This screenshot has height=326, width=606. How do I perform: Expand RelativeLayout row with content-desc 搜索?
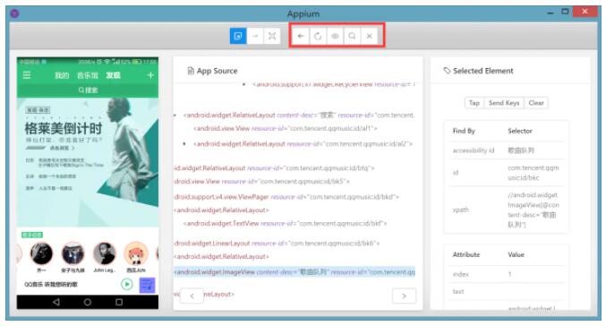pos(175,115)
